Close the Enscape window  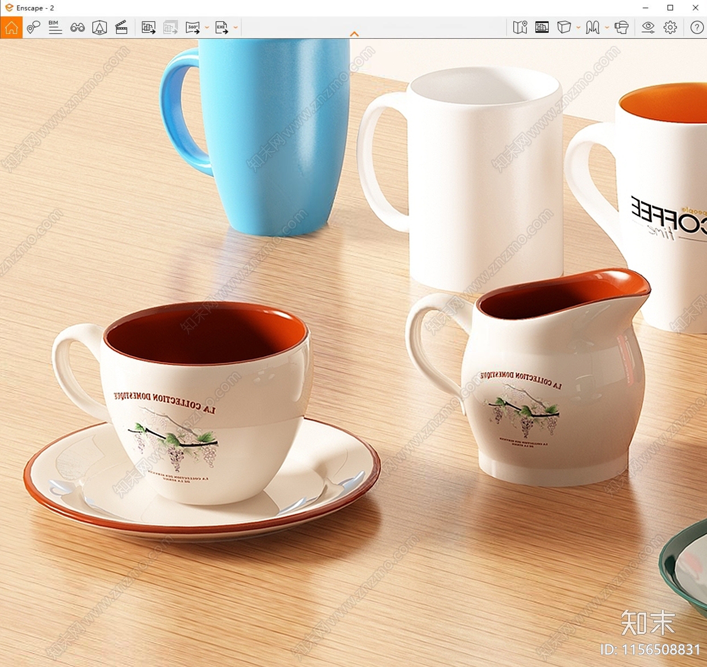695,8
